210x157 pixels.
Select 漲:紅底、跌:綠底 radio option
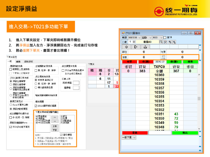click(x=36, y=83)
